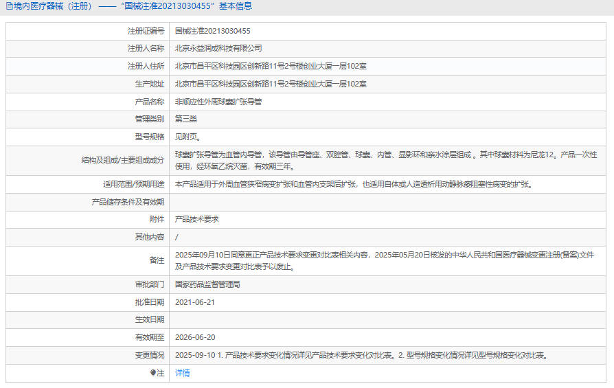Click the 生产地址 address value
This screenshot has width=614, height=388.
pos(271,84)
